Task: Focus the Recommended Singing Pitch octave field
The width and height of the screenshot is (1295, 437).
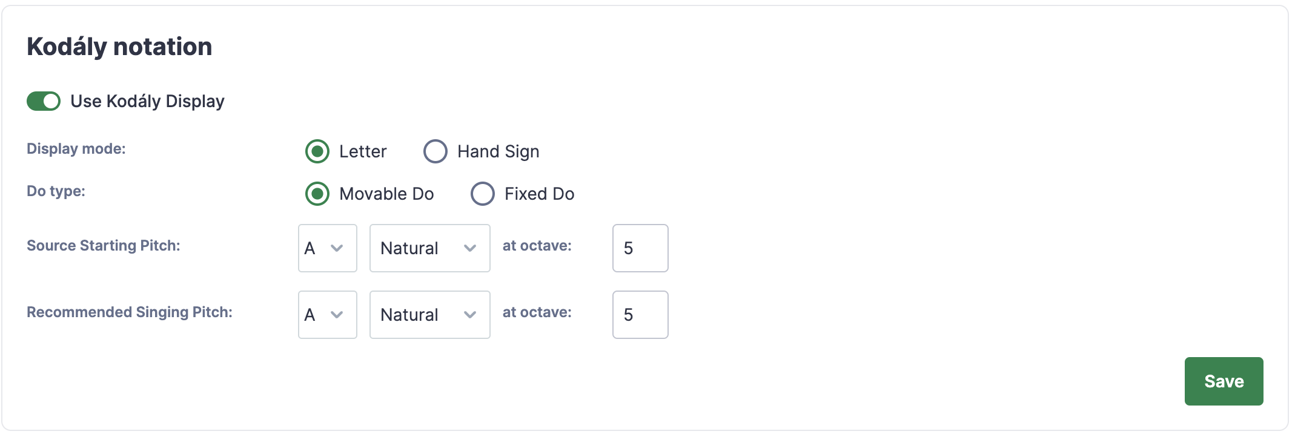Action: (x=640, y=315)
